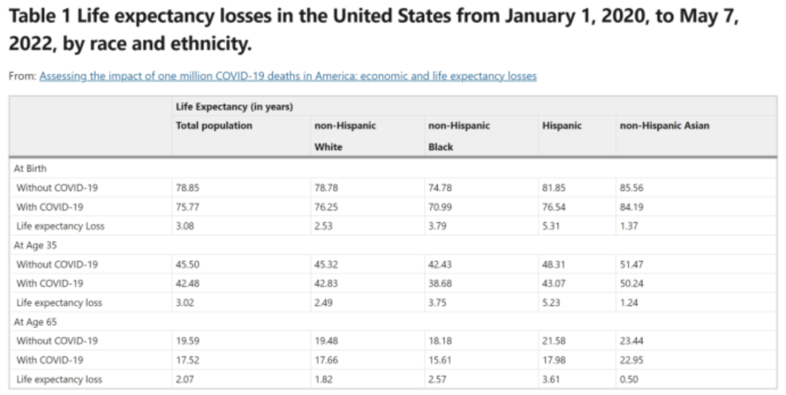
Task: Select the 'Life expectancy Loss' label under At Birth
Action: coord(60,226)
